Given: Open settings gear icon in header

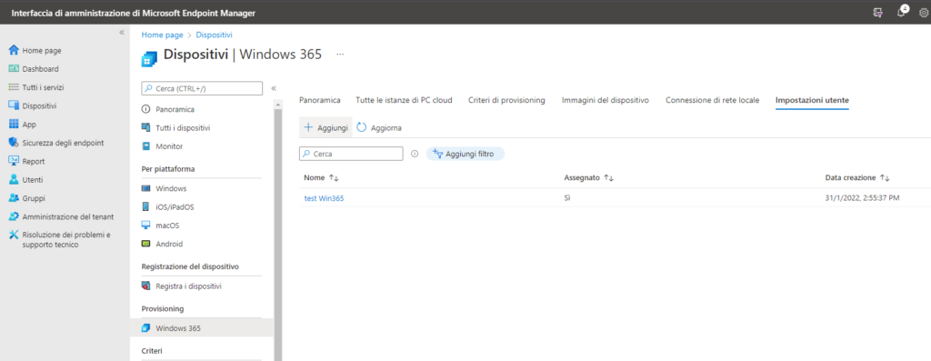Looking at the screenshot, I should [924, 13].
